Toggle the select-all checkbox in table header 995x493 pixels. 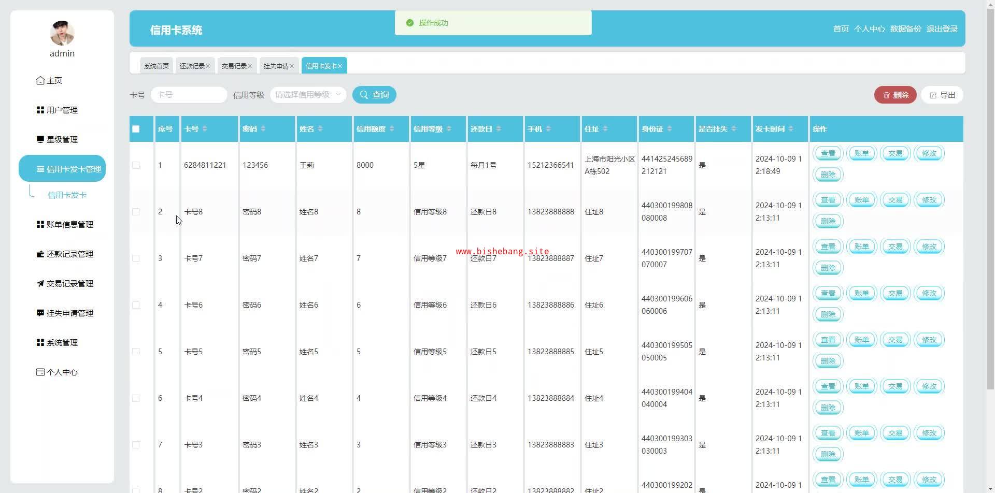[136, 129]
